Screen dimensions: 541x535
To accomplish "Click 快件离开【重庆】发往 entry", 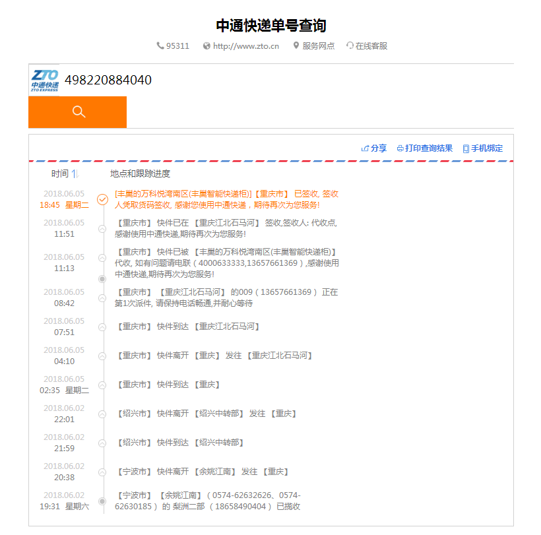I will click(214, 356).
